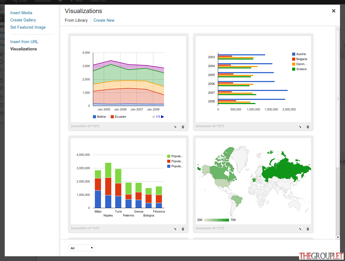
Task: Insert the visualizer id="23" geo map
Action: coord(300,229)
